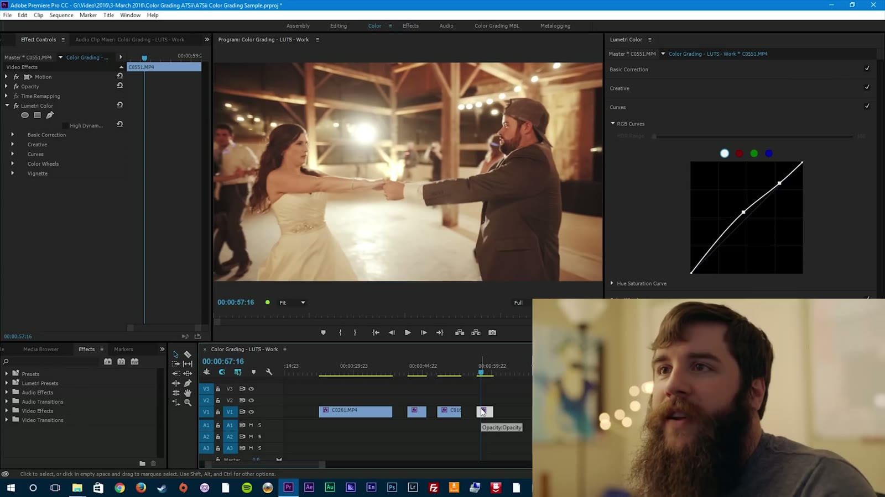The height and width of the screenshot is (497, 885).
Task: Choose the Pen tool in the tools panel
Action: [x=188, y=383]
